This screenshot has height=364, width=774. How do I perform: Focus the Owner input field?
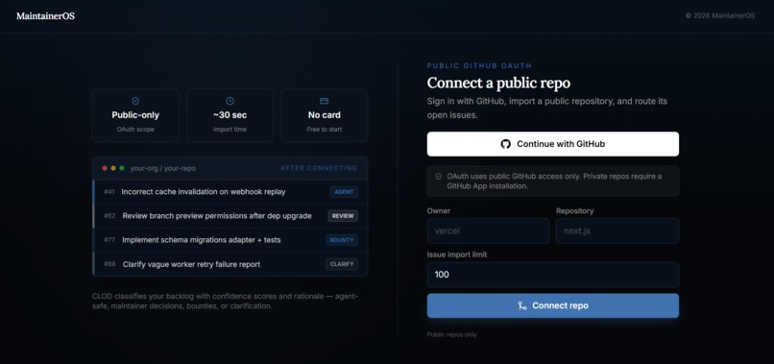click(x=488, y=231)
